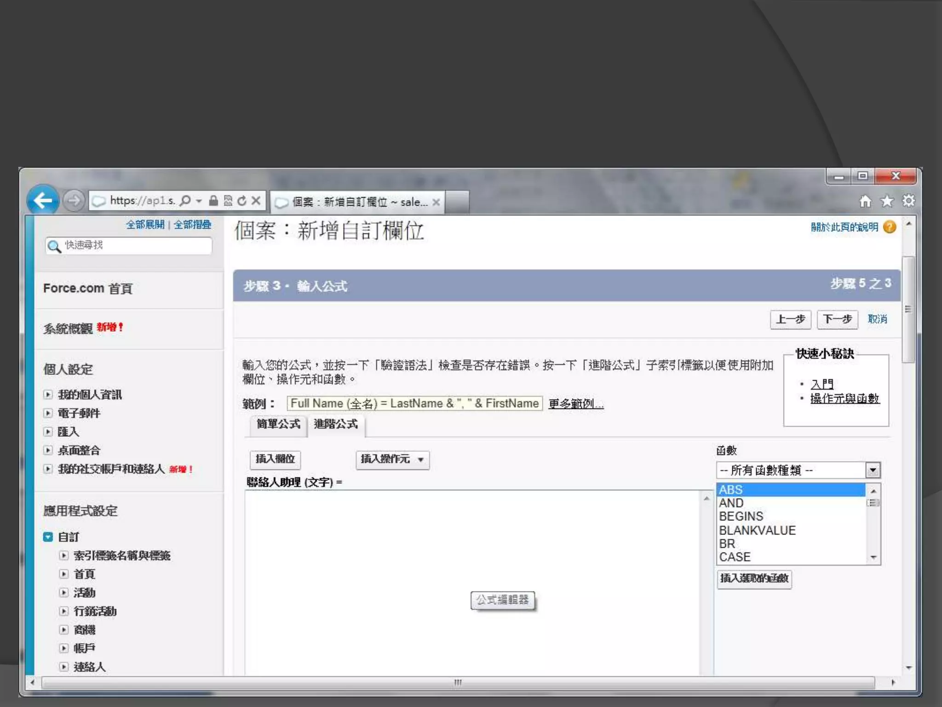Viewport: 942px width, 707px height.
Task: Click the home icon in browser toolbar
Action: [865, 201]
